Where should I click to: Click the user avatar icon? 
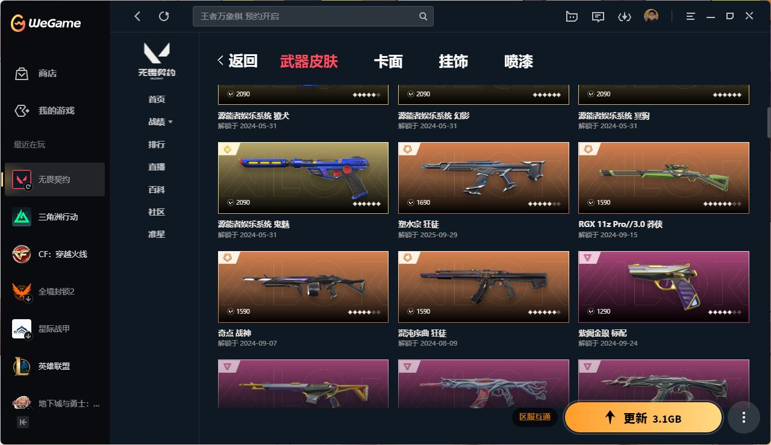(x=651, y=16)
